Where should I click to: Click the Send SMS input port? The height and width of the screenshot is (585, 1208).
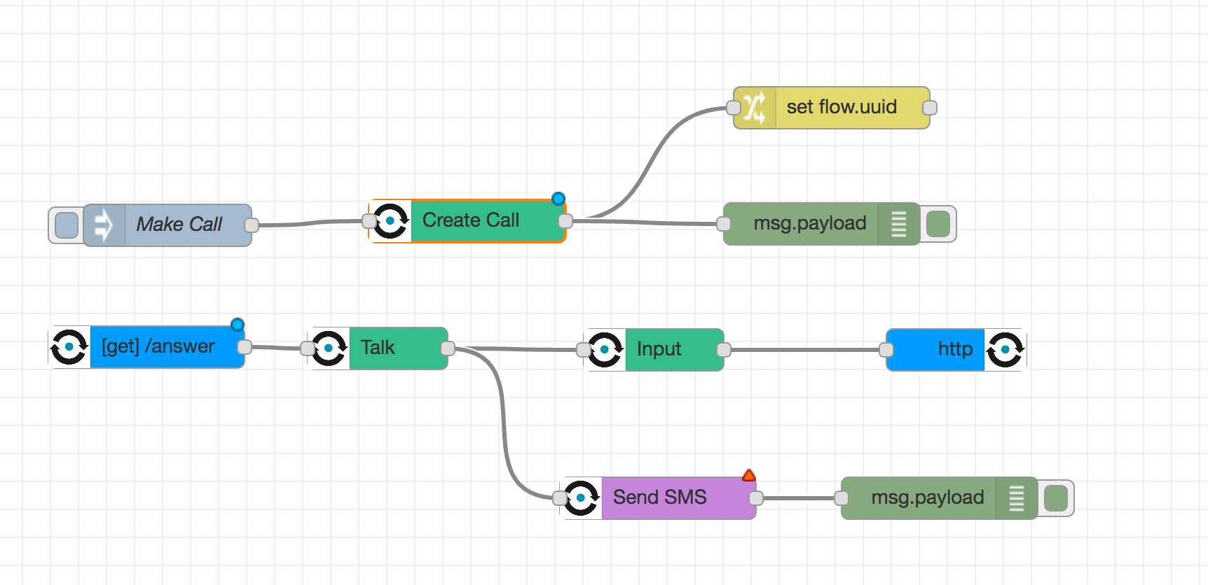(x=560, y=498)
